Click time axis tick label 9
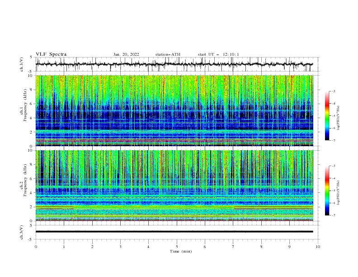Viewport: 358px width, 277px height. (289, 247)
